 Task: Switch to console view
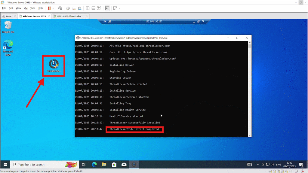click(107, 8)
